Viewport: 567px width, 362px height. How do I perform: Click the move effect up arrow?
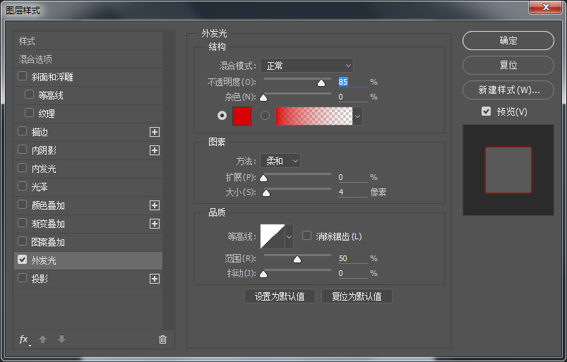[x=42, y=339]
